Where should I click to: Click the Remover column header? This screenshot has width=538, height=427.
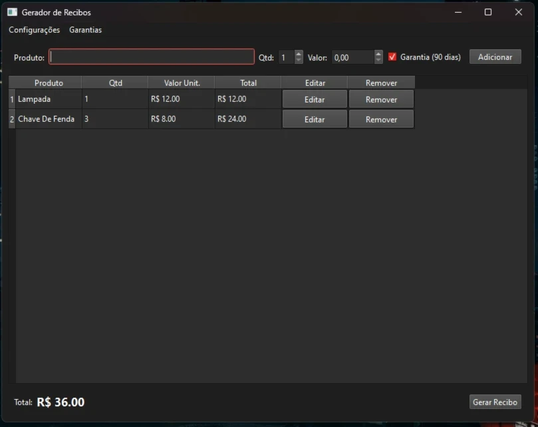coord(381,82)
